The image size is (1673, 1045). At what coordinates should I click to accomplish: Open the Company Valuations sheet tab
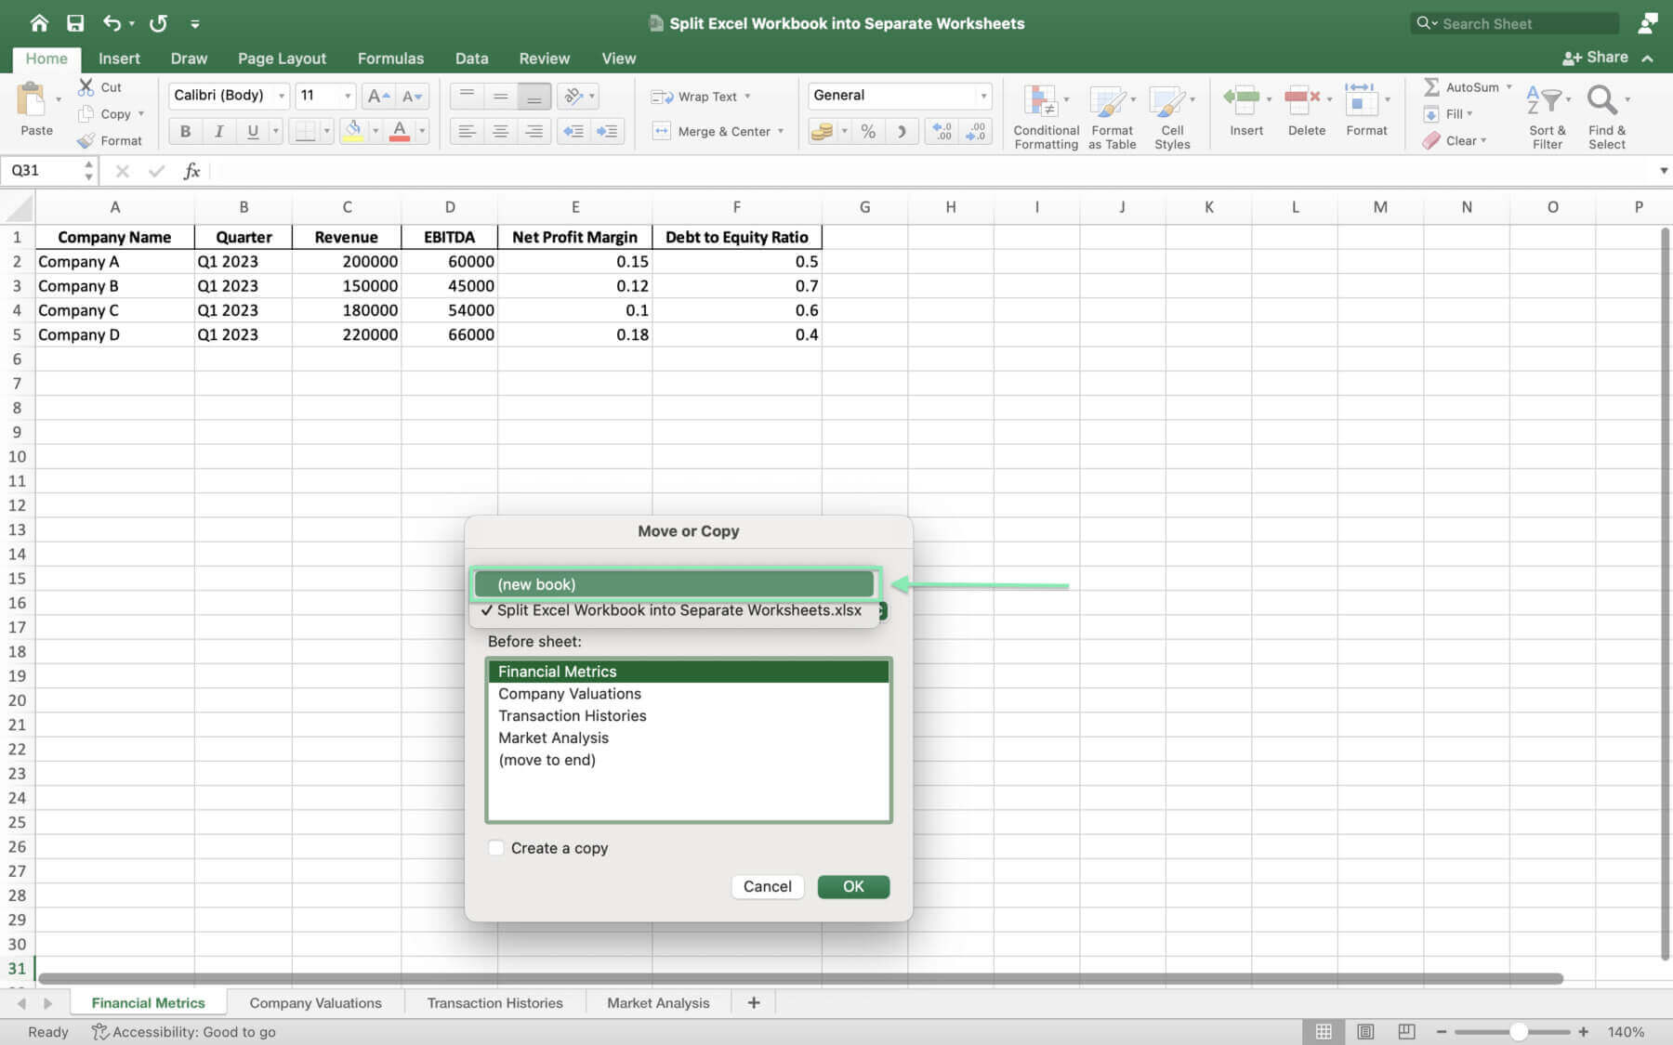click(315, 1003)
